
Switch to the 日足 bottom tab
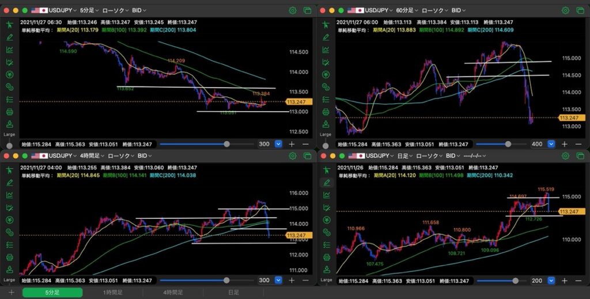233,293
